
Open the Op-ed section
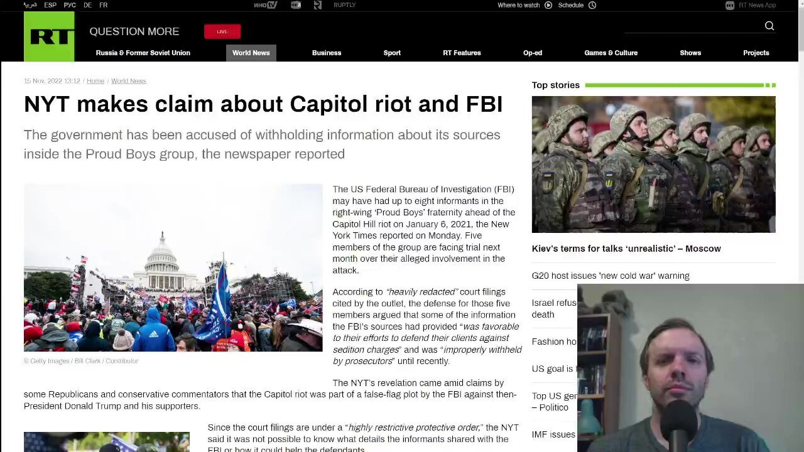pos(533,53)
